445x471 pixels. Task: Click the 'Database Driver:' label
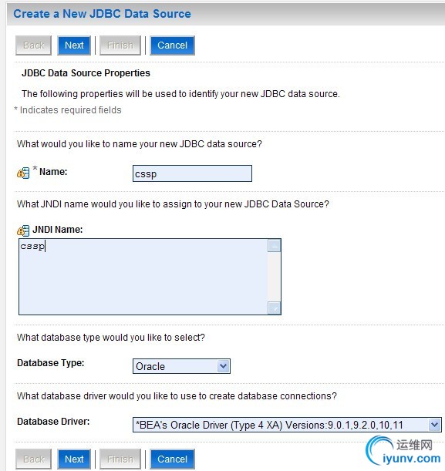click(x=53, y=422)
